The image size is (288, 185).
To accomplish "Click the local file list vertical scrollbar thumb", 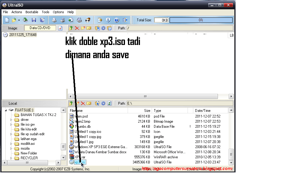I will click(x=231, y=154).
